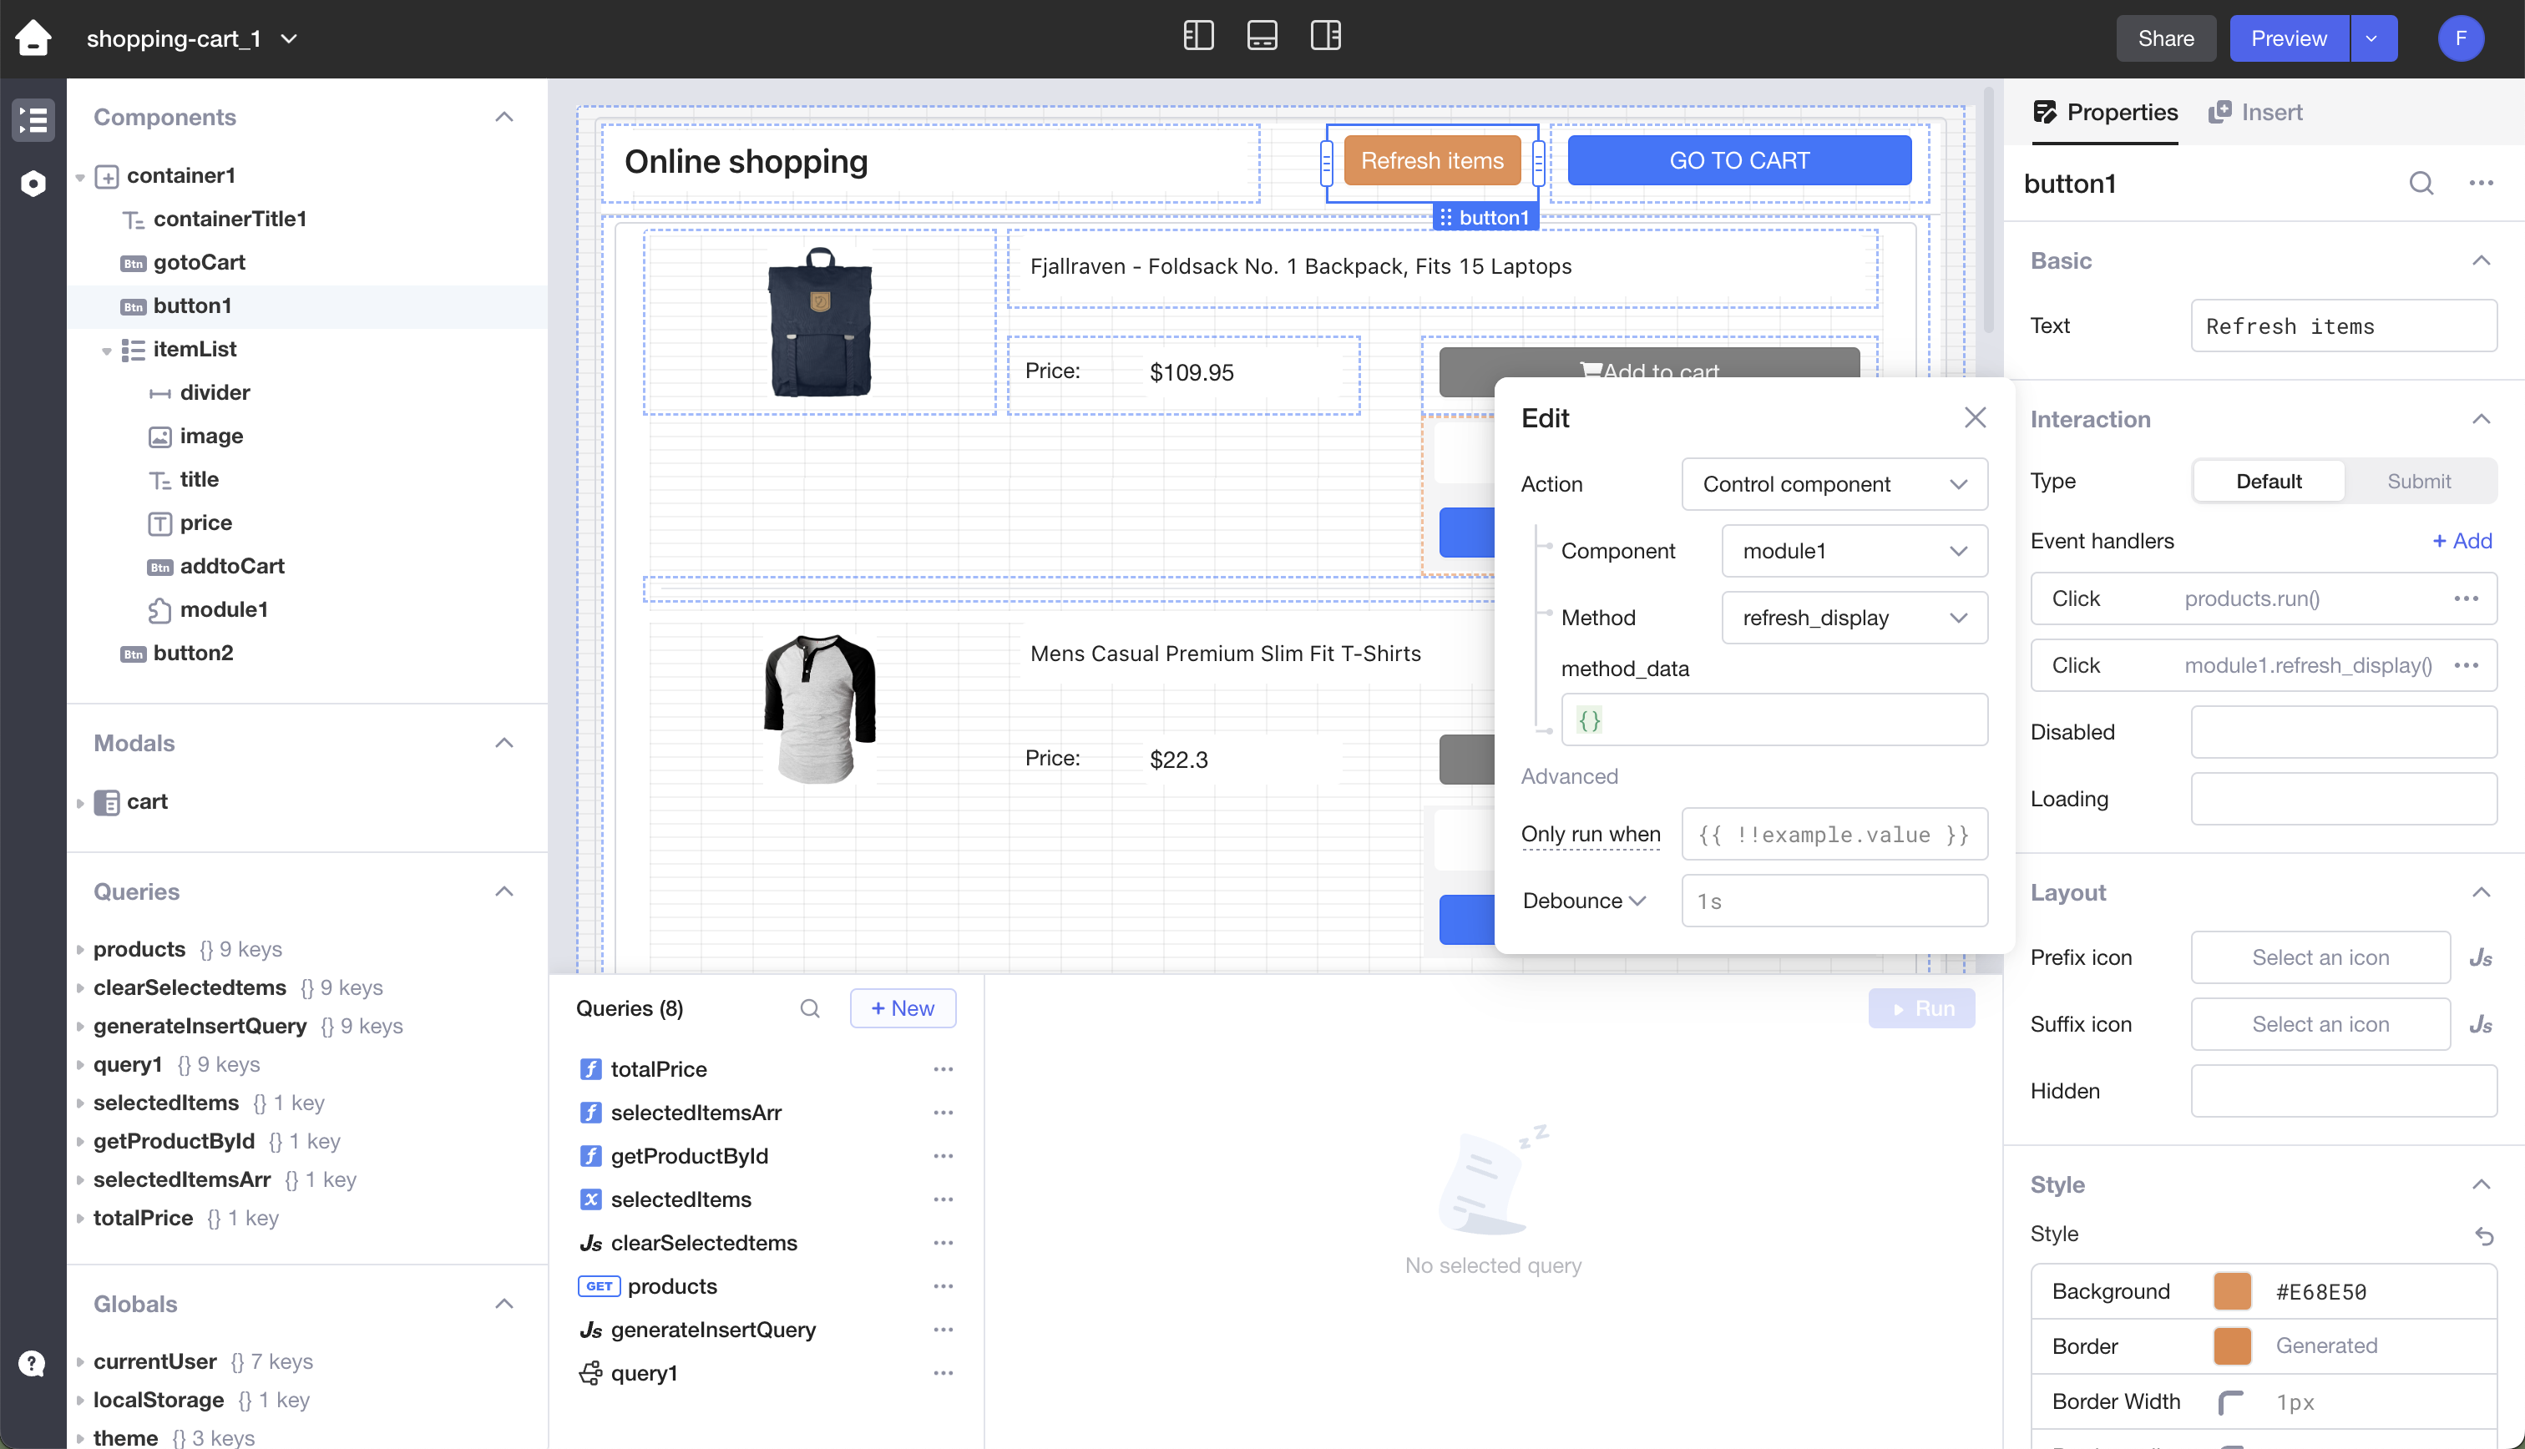Add a new event handler
Screen dimensions: 2525x1449
pos(2462,540)
